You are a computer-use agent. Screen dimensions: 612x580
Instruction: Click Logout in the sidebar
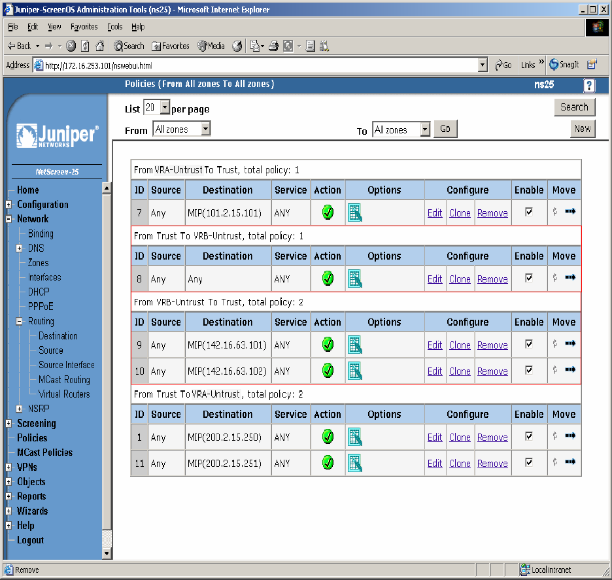(x=31, y=540)
